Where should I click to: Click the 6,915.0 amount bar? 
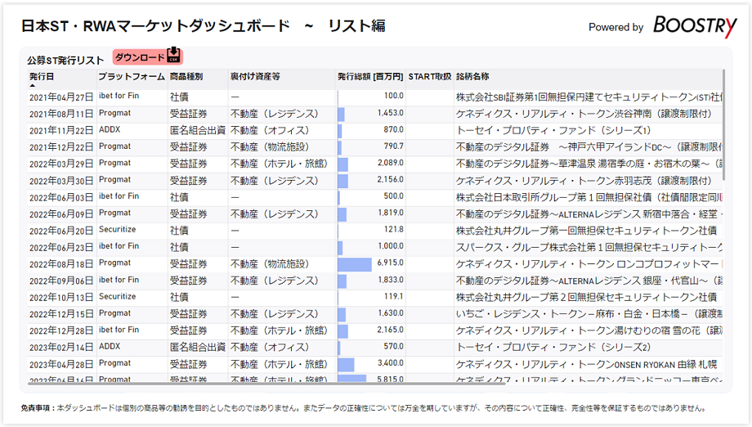[355, 264]
